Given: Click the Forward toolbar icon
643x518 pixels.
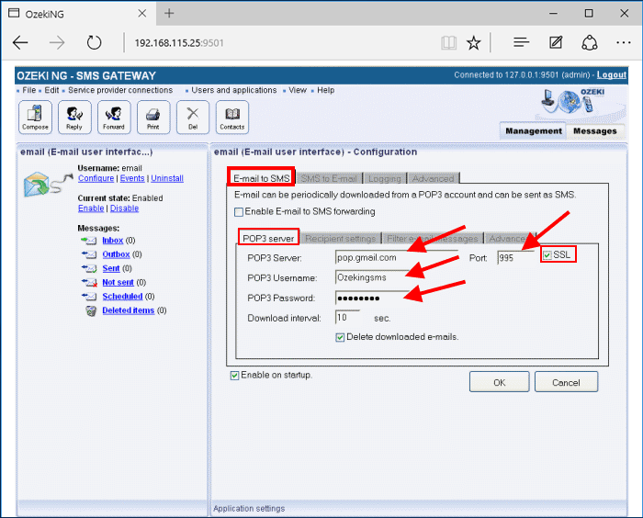Looking at the screenshot, I should 114,117.
